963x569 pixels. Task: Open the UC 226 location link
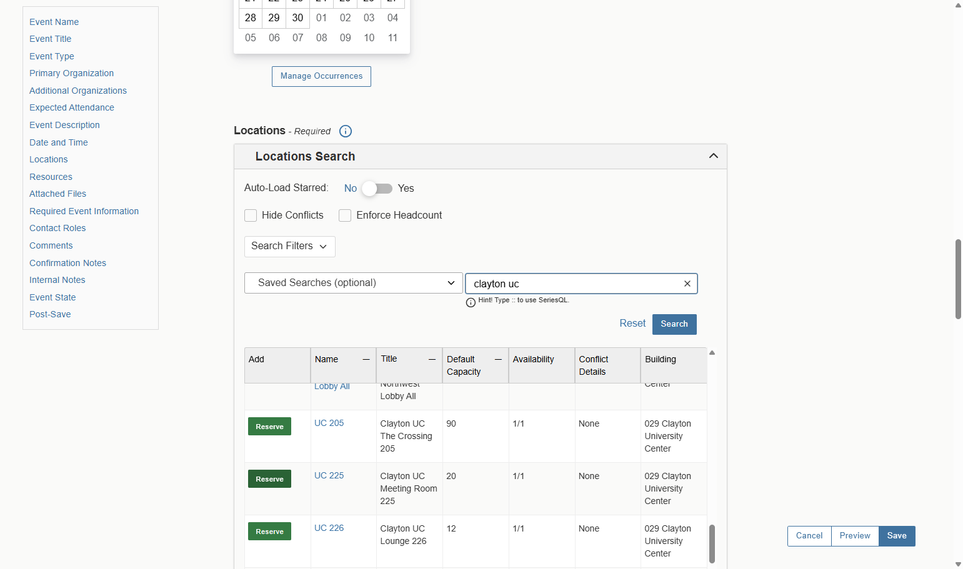(329, 528)
